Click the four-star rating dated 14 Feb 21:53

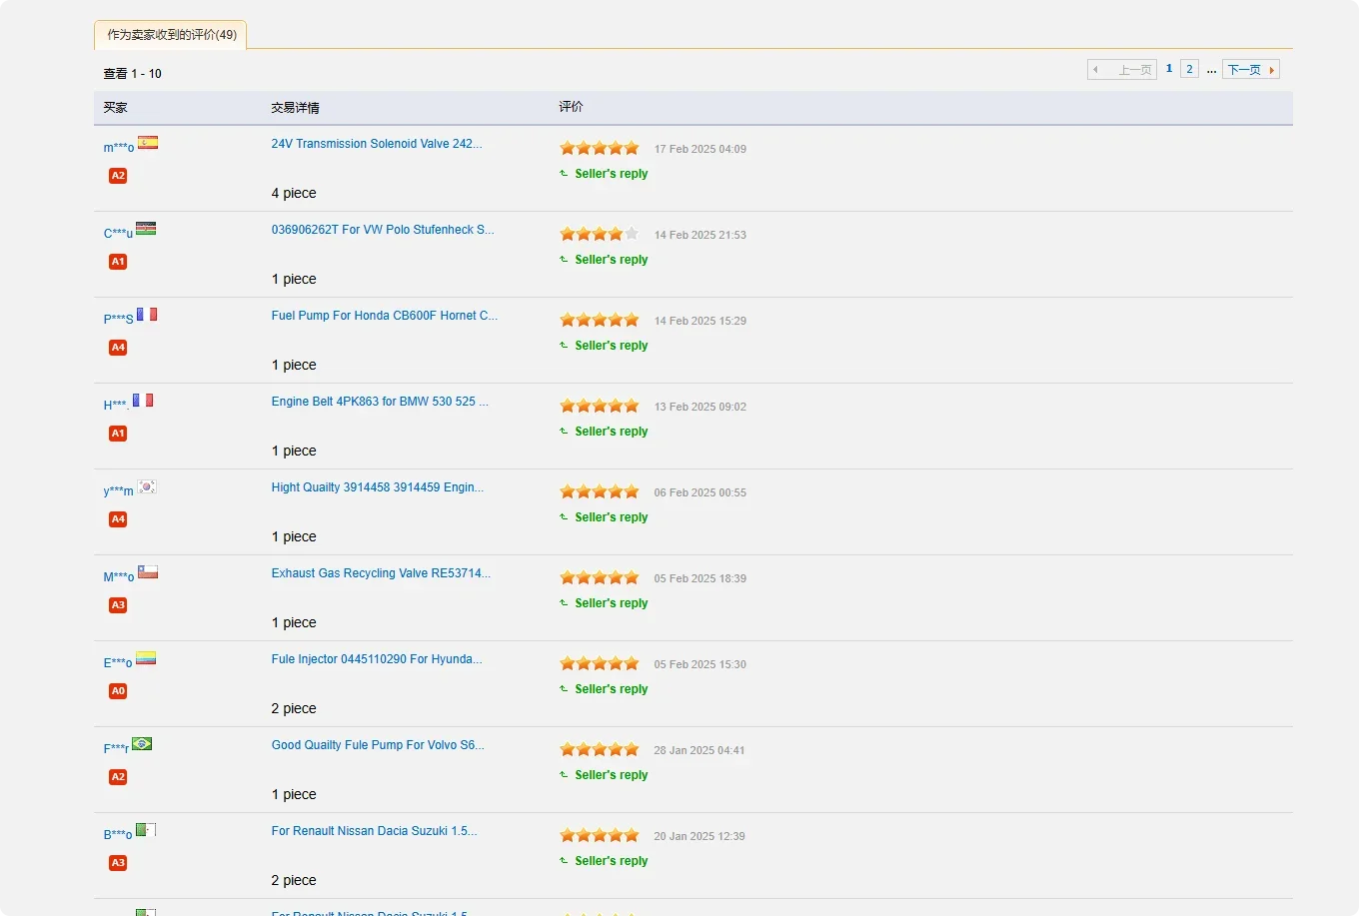click(599, 235)
